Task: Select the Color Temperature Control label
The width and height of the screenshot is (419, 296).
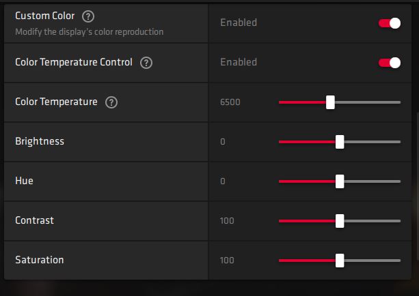Action: point(74,62)
